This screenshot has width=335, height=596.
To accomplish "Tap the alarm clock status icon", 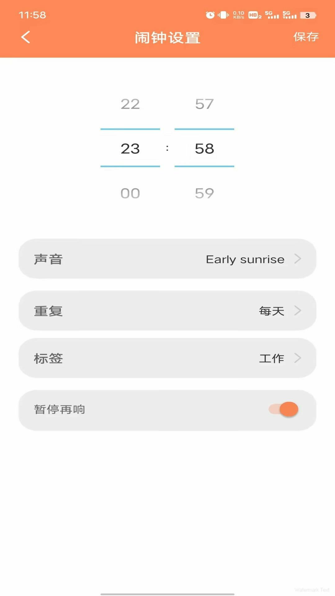I will tap(210, 15).
